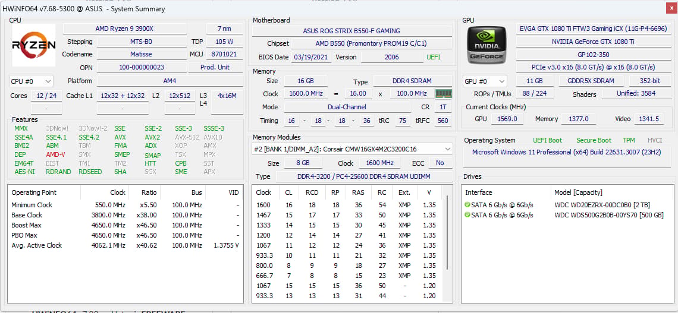
Task: Click the L3 cache 4x16M value
Action: click(227, 96)
